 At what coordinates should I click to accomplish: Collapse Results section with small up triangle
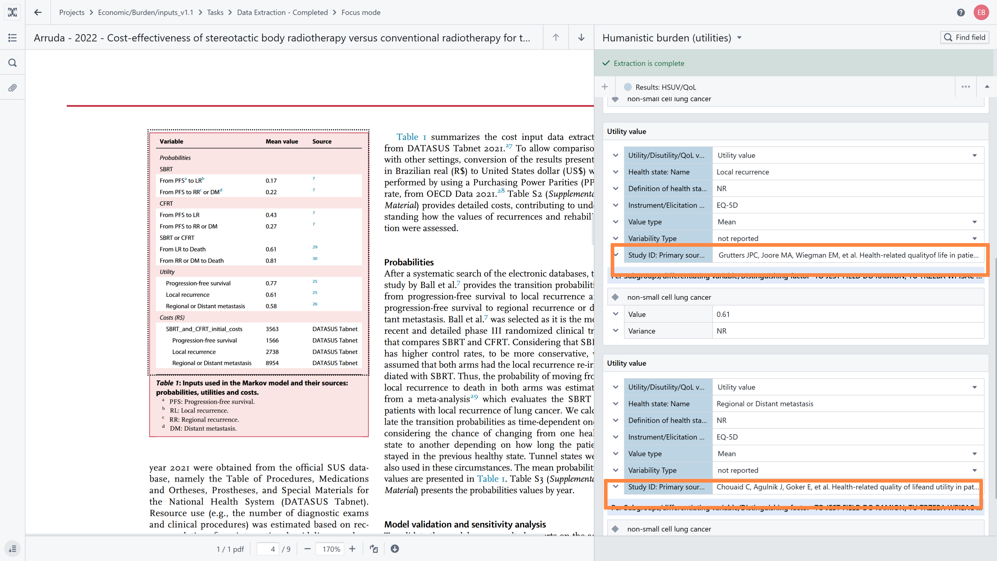click(987, 87)
